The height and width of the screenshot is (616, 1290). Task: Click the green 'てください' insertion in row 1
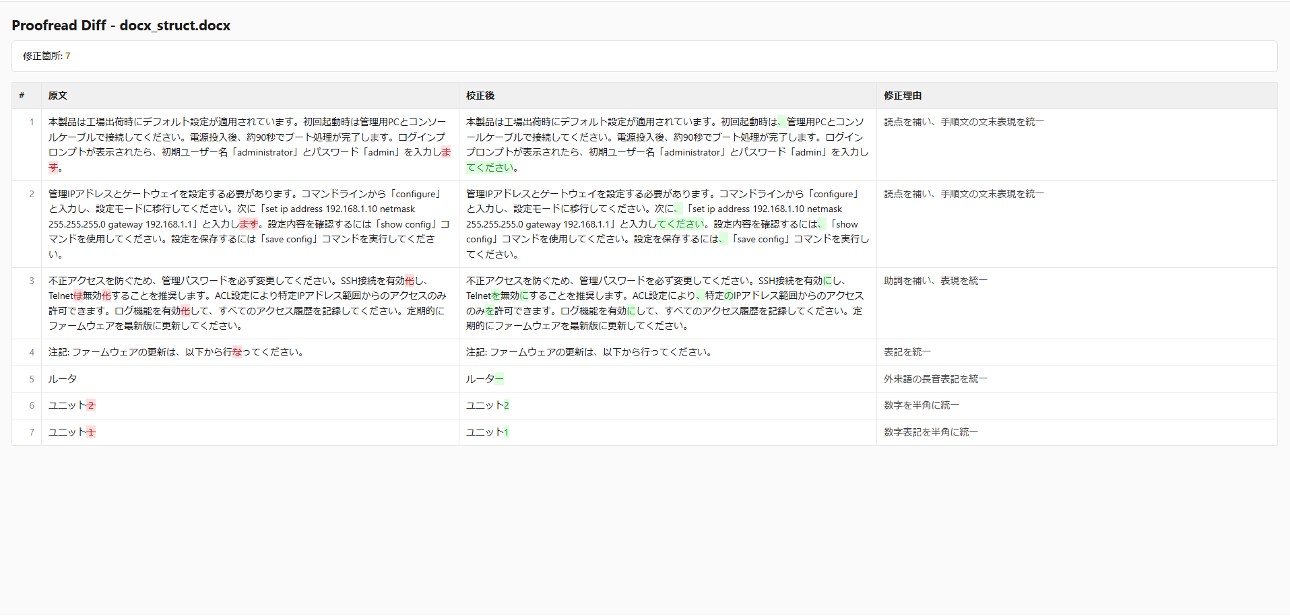coord(490,168)
